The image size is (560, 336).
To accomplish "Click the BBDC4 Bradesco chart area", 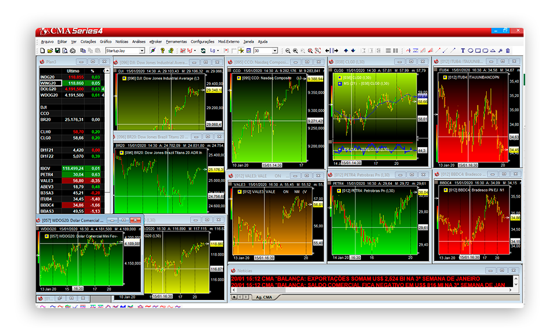I will [474, 220].
